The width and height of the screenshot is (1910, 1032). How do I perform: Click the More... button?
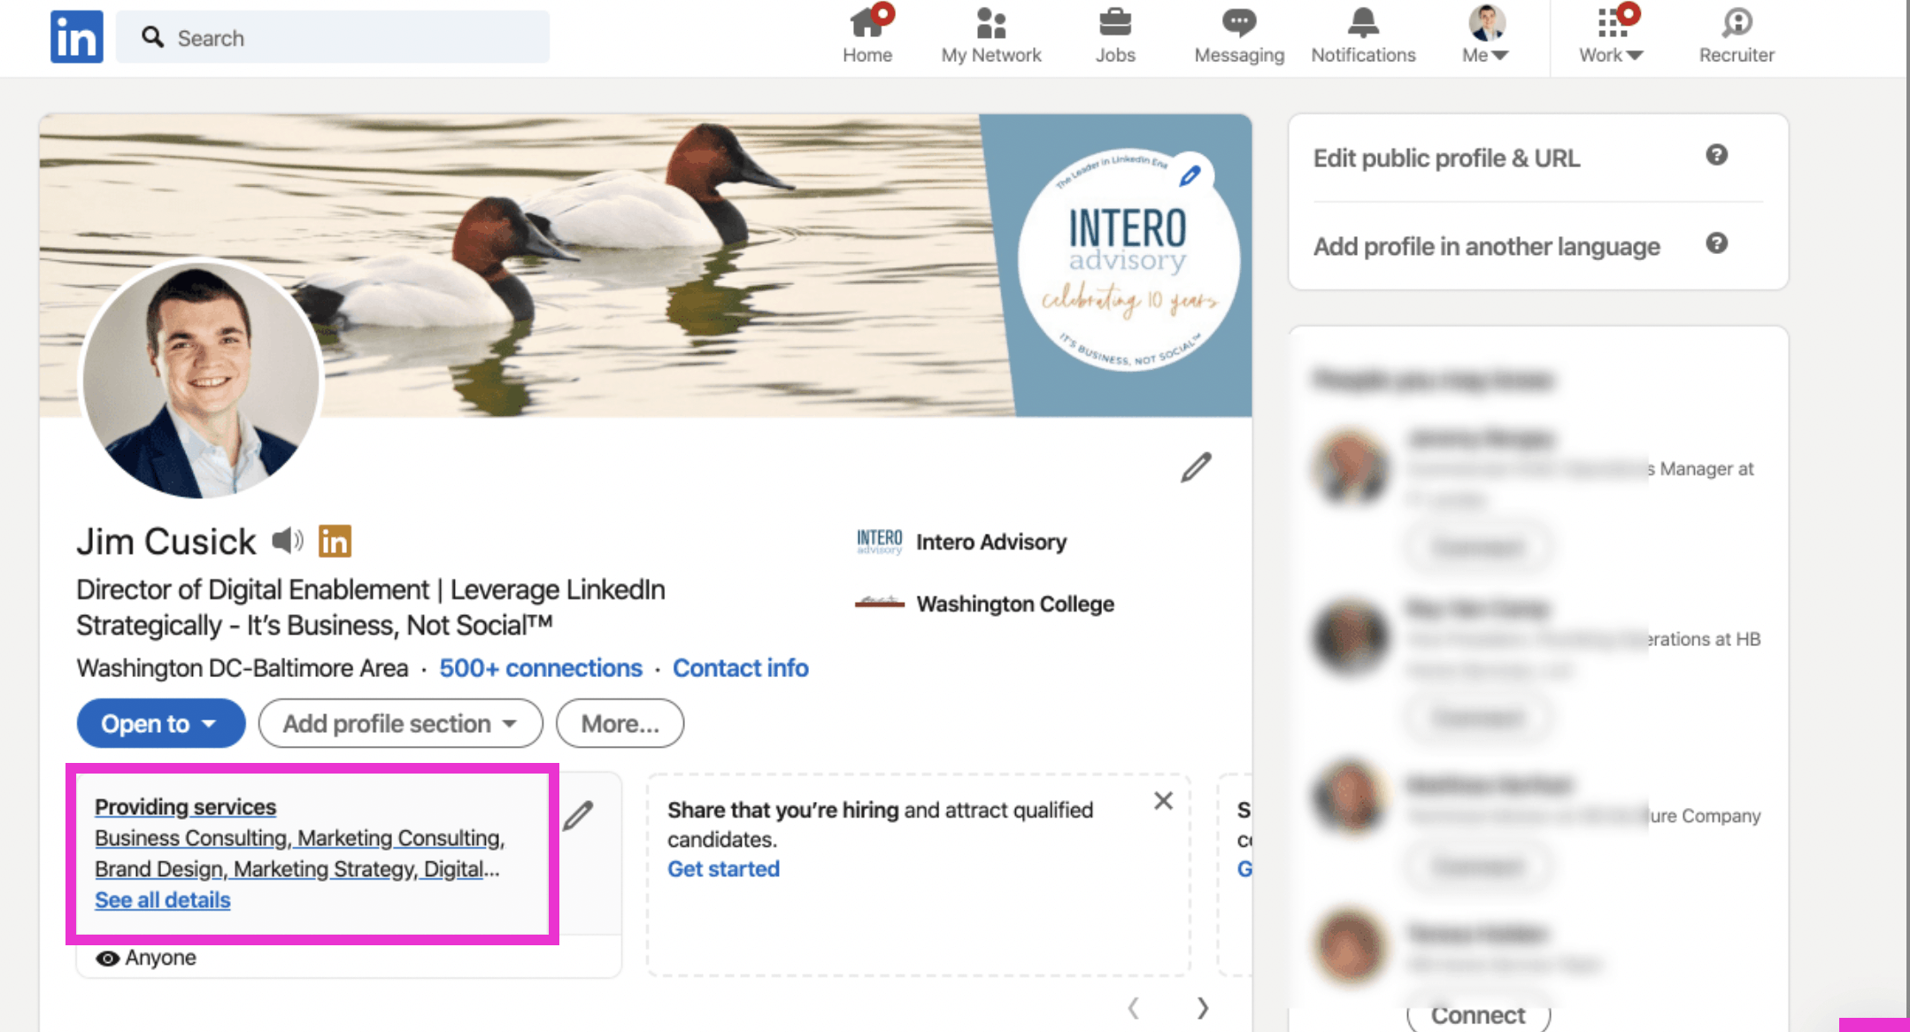(620, 723)
